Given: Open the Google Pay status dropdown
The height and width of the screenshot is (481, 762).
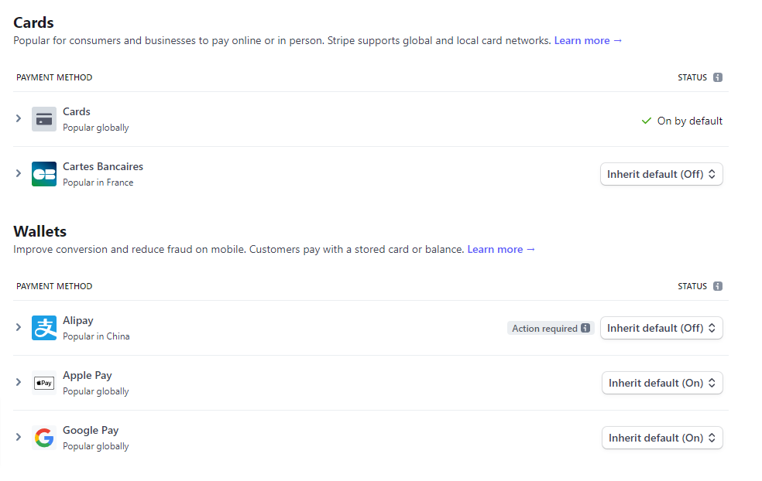Looking at the screenshot, I should click(662, 438).
